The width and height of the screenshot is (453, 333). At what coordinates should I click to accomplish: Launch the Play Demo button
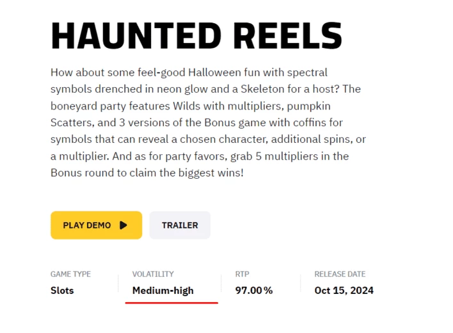pos(96,225)
